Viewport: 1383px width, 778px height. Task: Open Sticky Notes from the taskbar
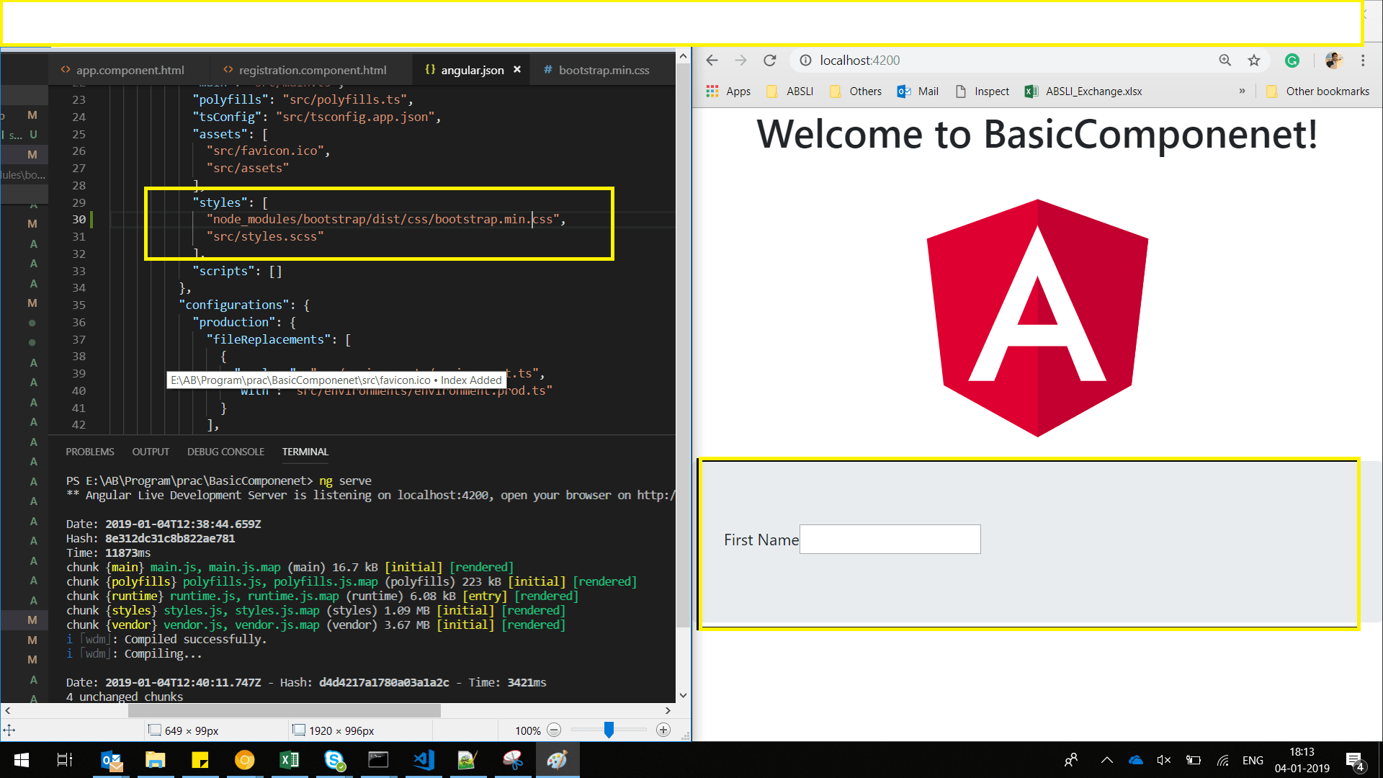pyautogui.click(x=200, y=760)
